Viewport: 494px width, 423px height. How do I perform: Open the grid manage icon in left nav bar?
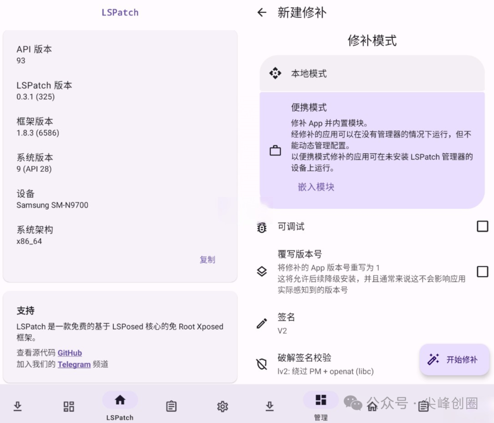coord(69,406)
